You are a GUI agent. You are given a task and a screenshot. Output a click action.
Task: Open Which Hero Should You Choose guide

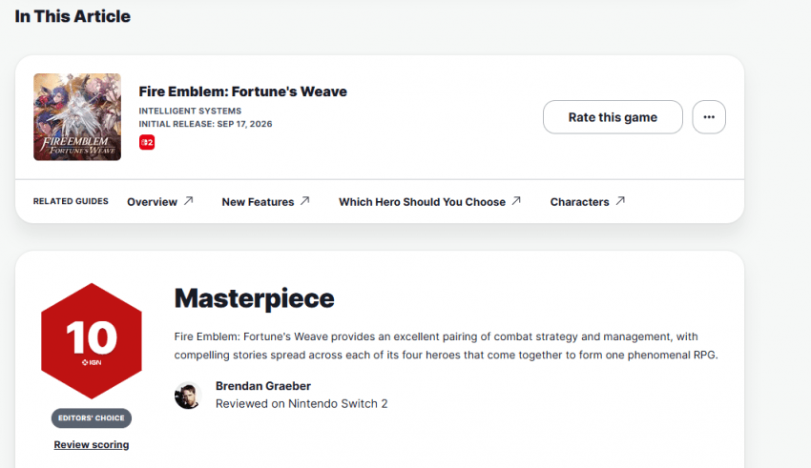(x=422, y=202)
